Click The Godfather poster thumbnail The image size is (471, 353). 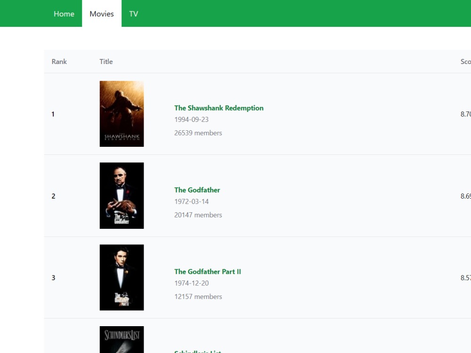122,196
